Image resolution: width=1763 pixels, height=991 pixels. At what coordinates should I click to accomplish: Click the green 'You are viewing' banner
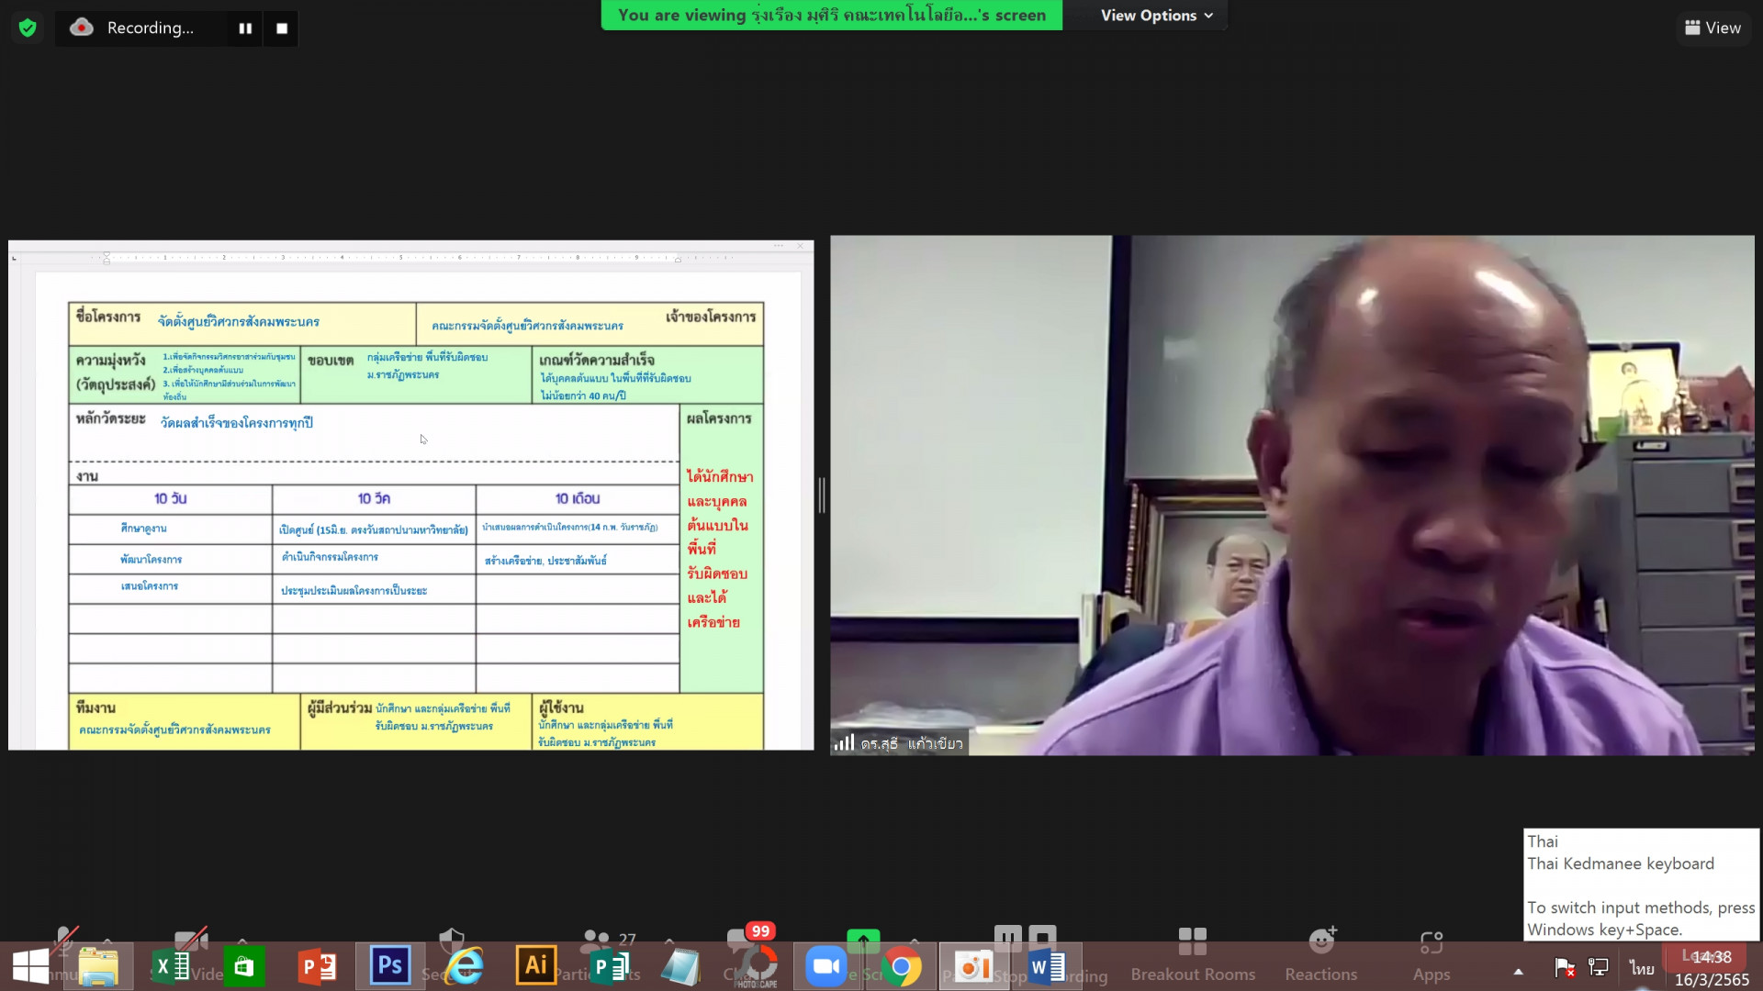coord(832,15)
